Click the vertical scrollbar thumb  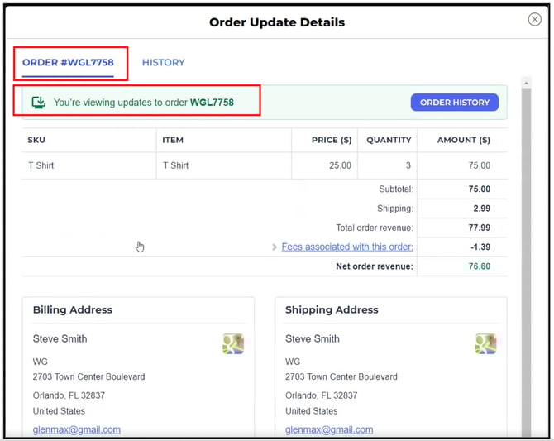[x=526, y=261]
